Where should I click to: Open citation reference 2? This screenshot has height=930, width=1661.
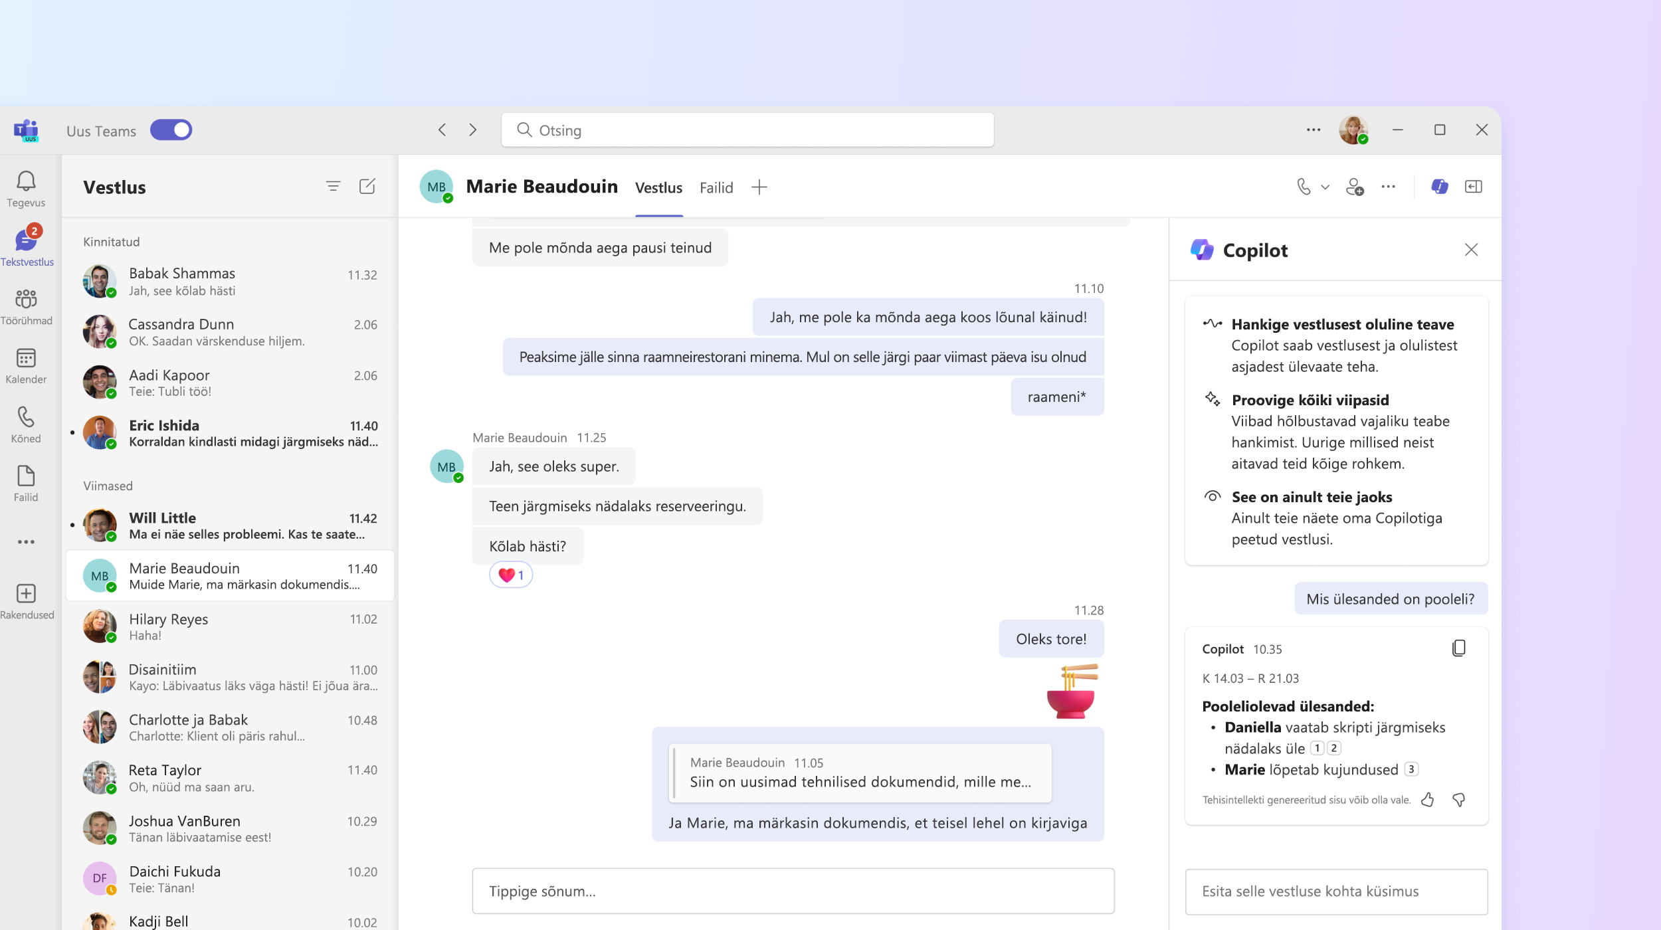pyautogui.click(x=1333, y=748)
